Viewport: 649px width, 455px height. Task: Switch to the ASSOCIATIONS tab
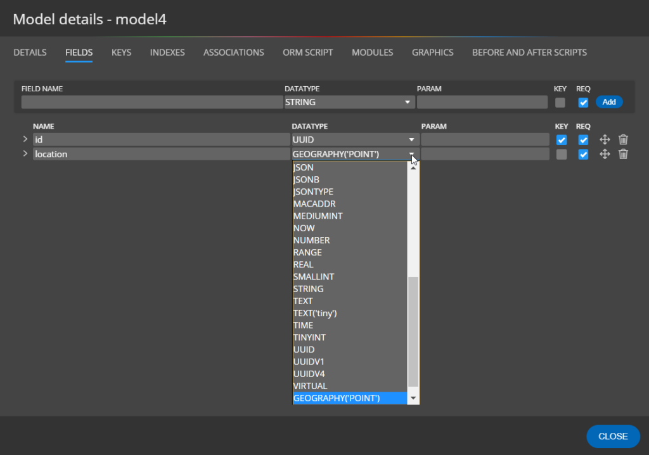[233, 53]
